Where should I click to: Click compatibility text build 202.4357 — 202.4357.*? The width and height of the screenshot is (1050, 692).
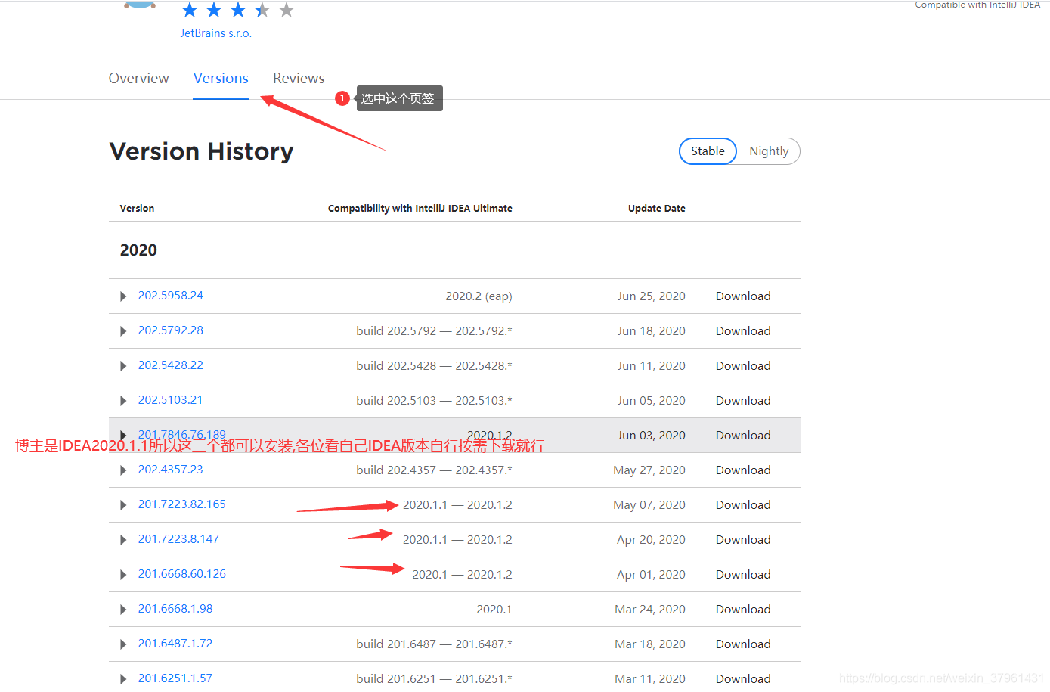[434, 470]
